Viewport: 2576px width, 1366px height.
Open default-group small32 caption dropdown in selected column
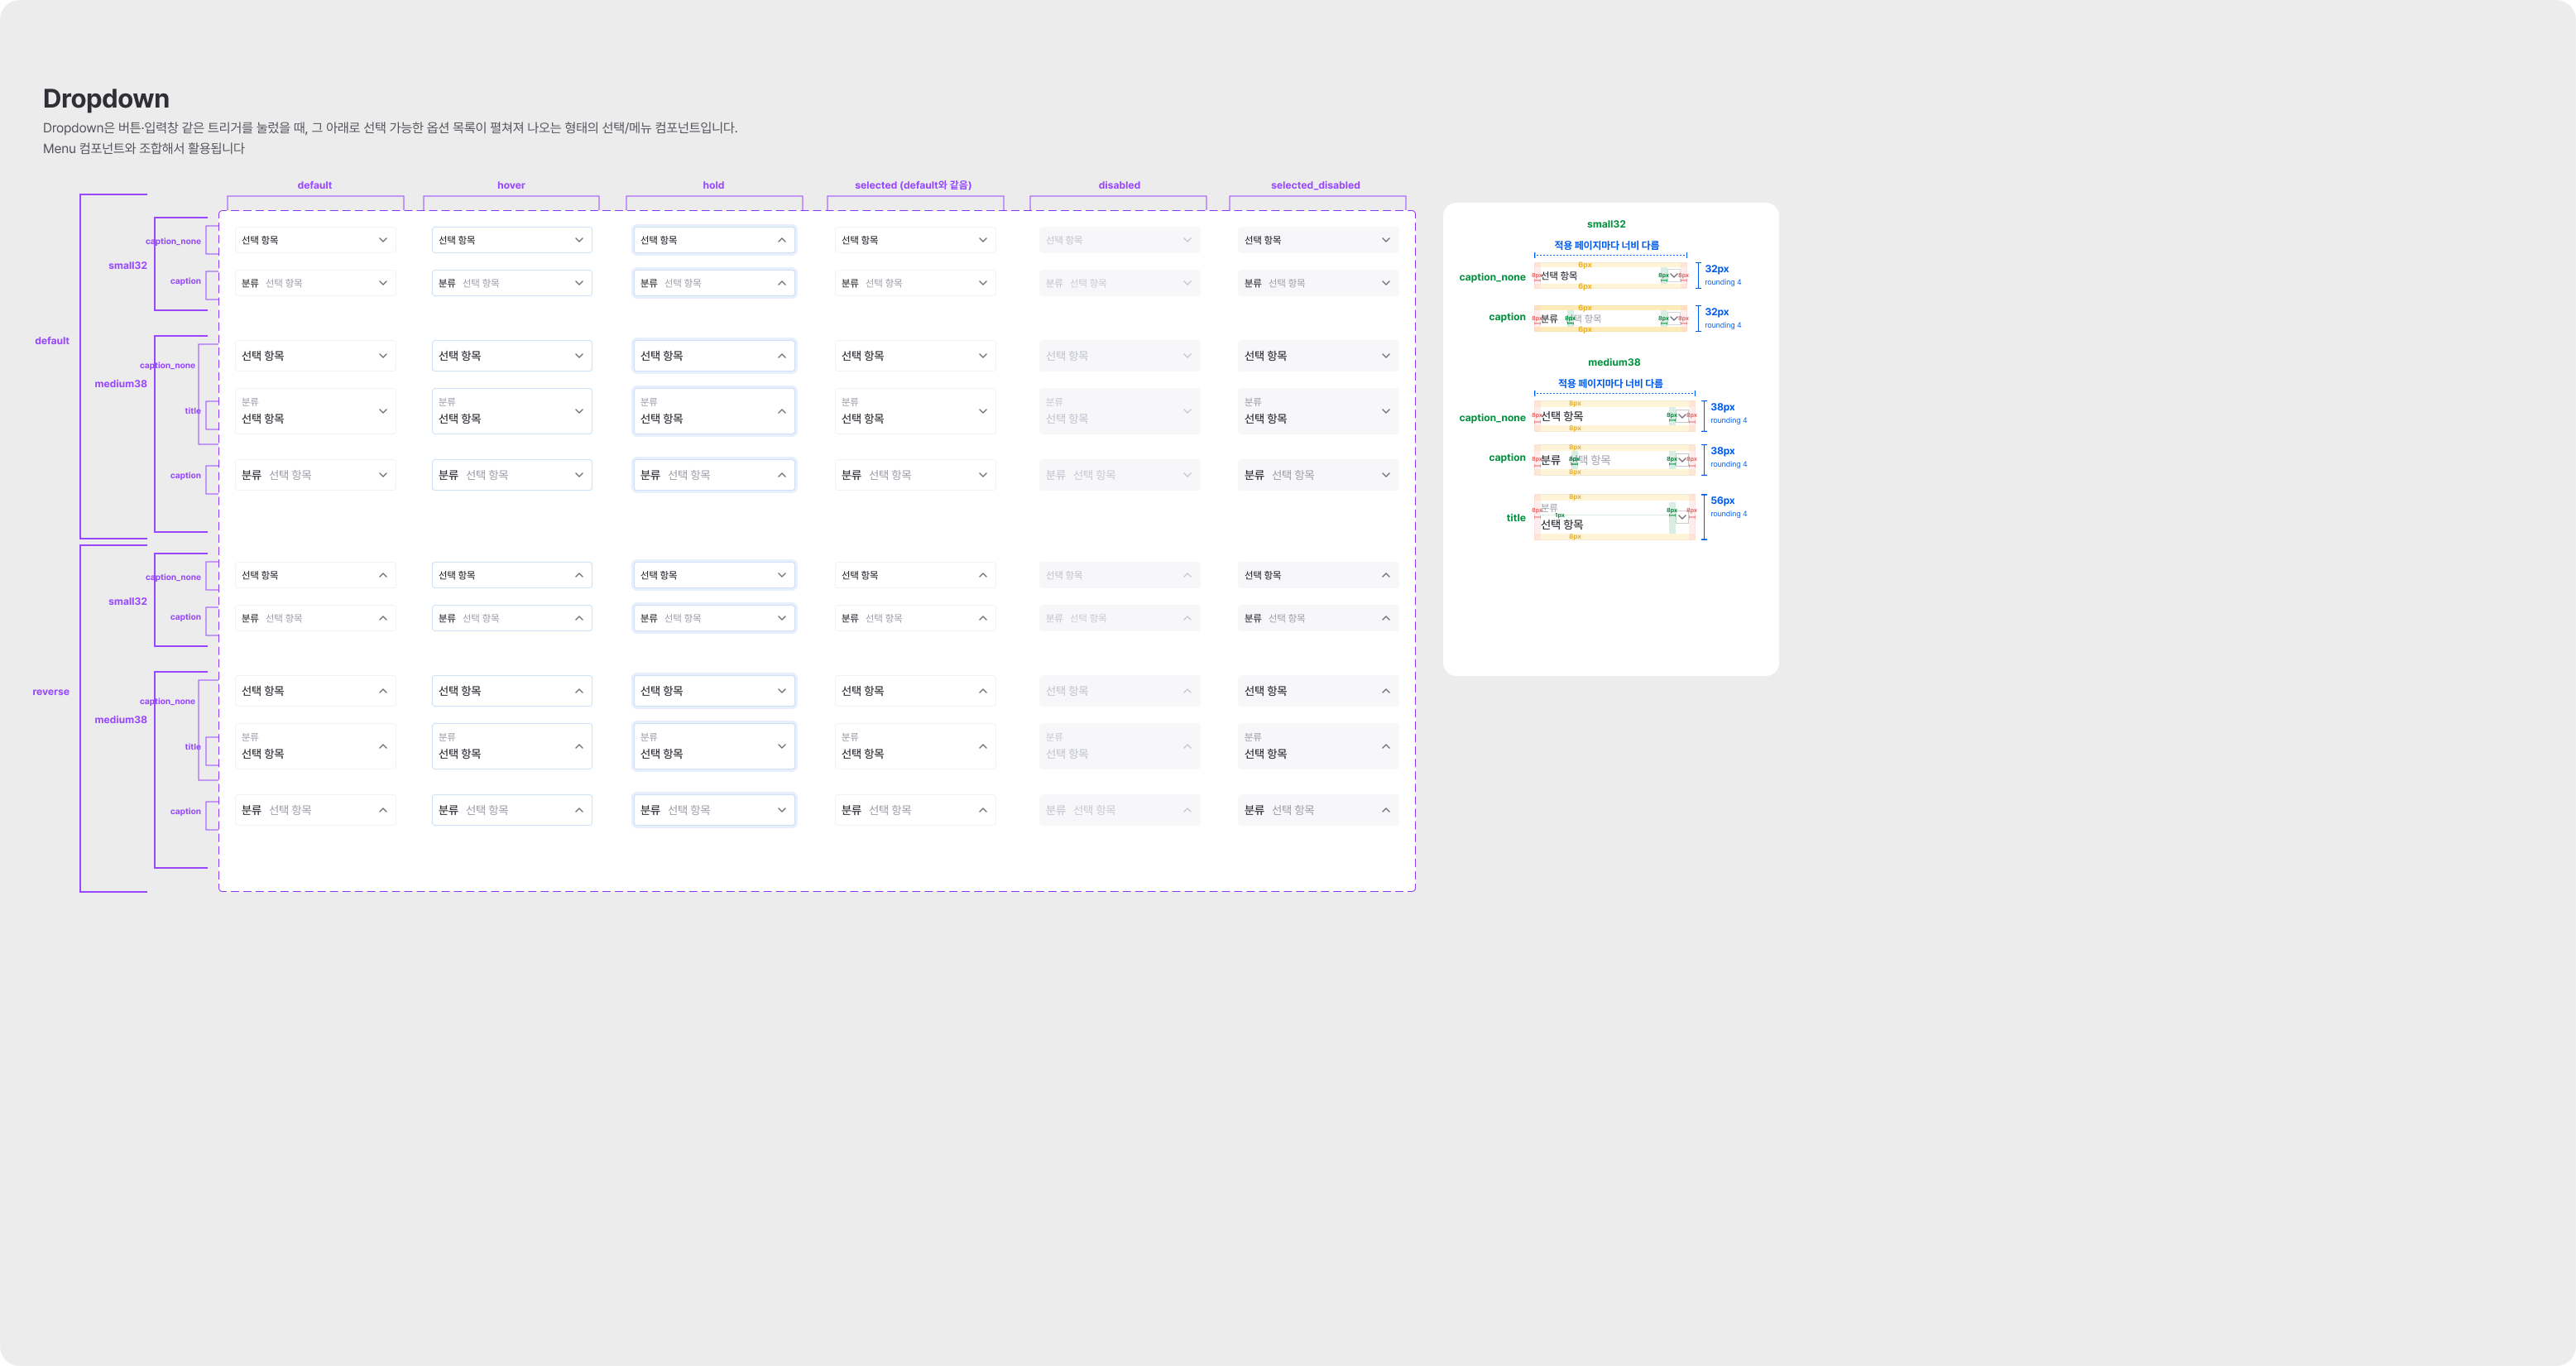pyautogui.click(x=915, y=283)
